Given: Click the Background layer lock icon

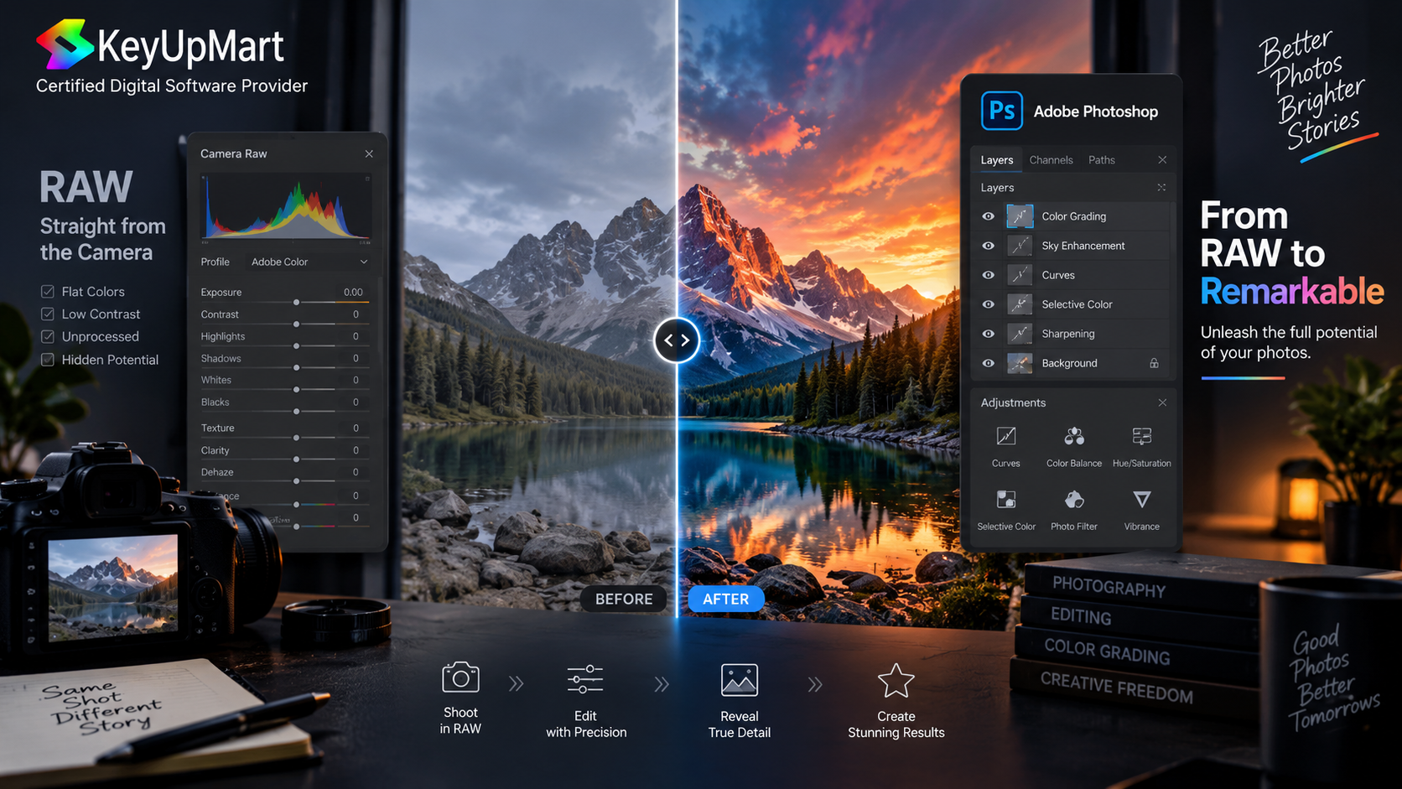Looking at the screenshot, I should pyautogui.click(x=1154, y=363).
